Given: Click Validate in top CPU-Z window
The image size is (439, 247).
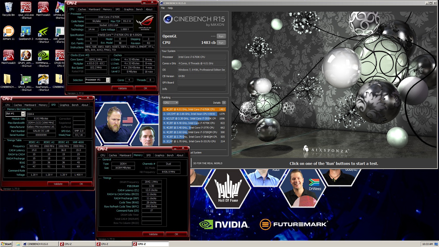Looking at the screenshot, I should (122, 88).
